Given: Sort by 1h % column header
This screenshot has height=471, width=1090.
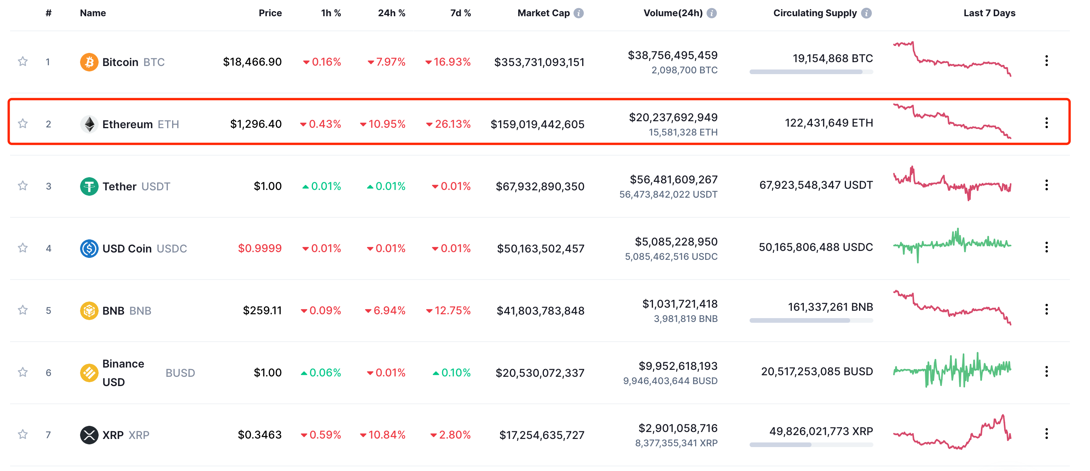Looking at the screenshot, I should (x=331, y=13).
